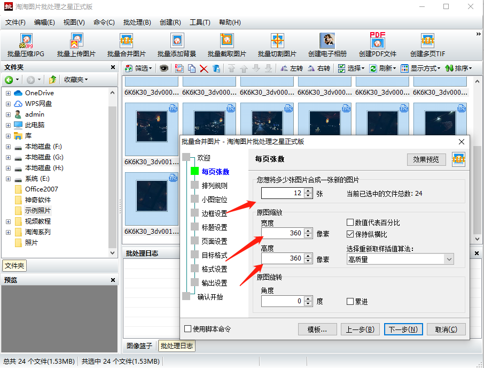Click the move-to-bottom arrow icon
Screen dimensions: 484x368
click(x=269, y=68)
